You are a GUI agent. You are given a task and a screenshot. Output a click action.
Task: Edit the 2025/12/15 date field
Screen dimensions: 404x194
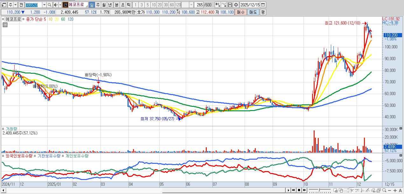(x=250, y=5)
